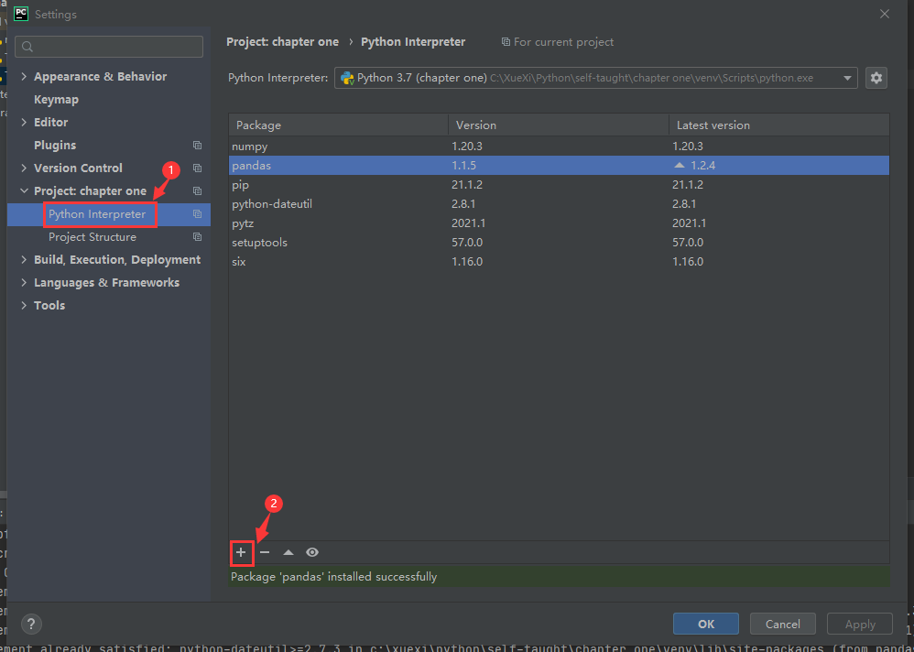This screenshot has width=914, height=652.
Task: Expand the Editor settings section
Action: pyautogui.click(x=24, y=123)
